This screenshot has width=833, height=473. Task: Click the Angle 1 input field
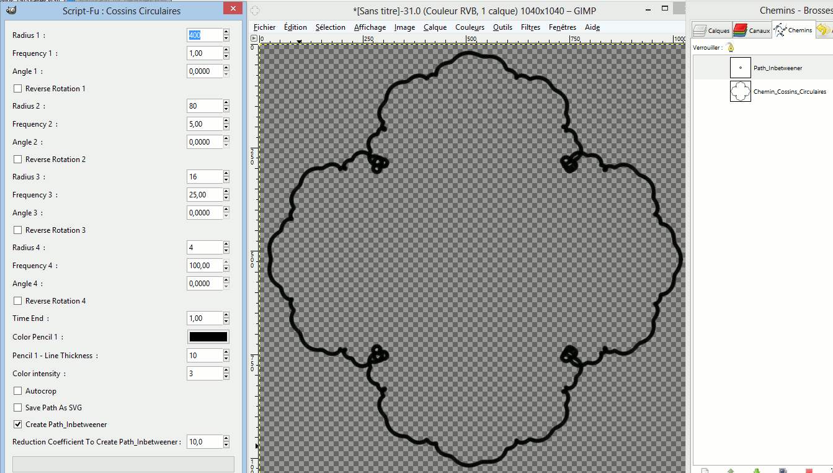click(x=205, y=71)
